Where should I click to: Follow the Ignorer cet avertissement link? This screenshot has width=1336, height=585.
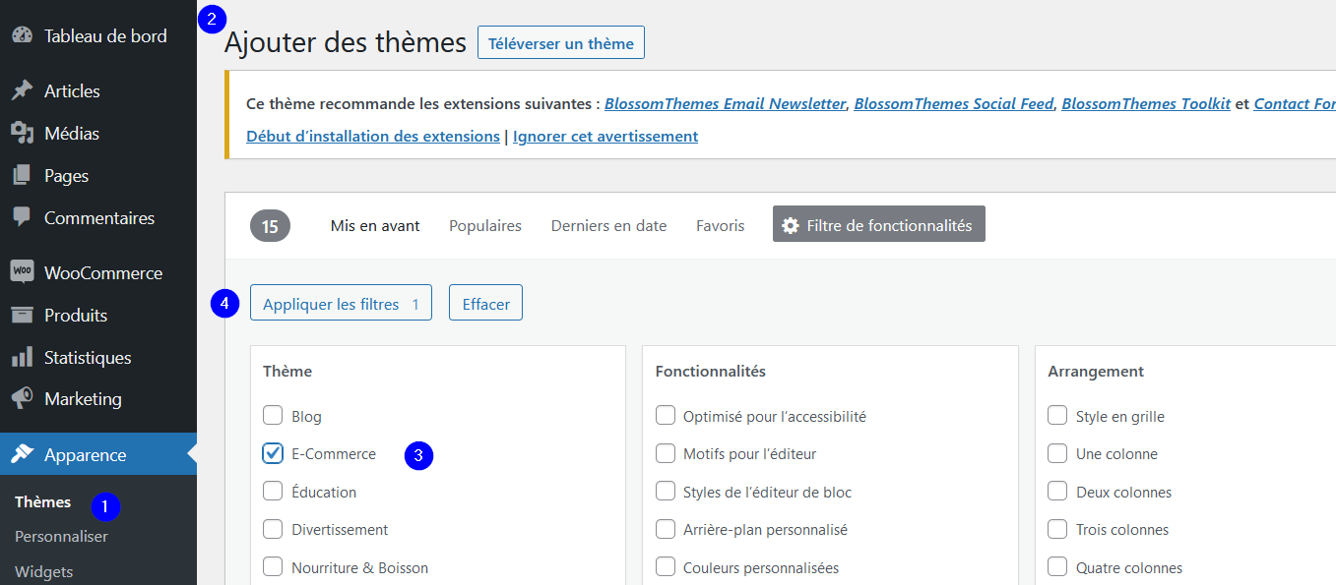click(x=604, y=136)
